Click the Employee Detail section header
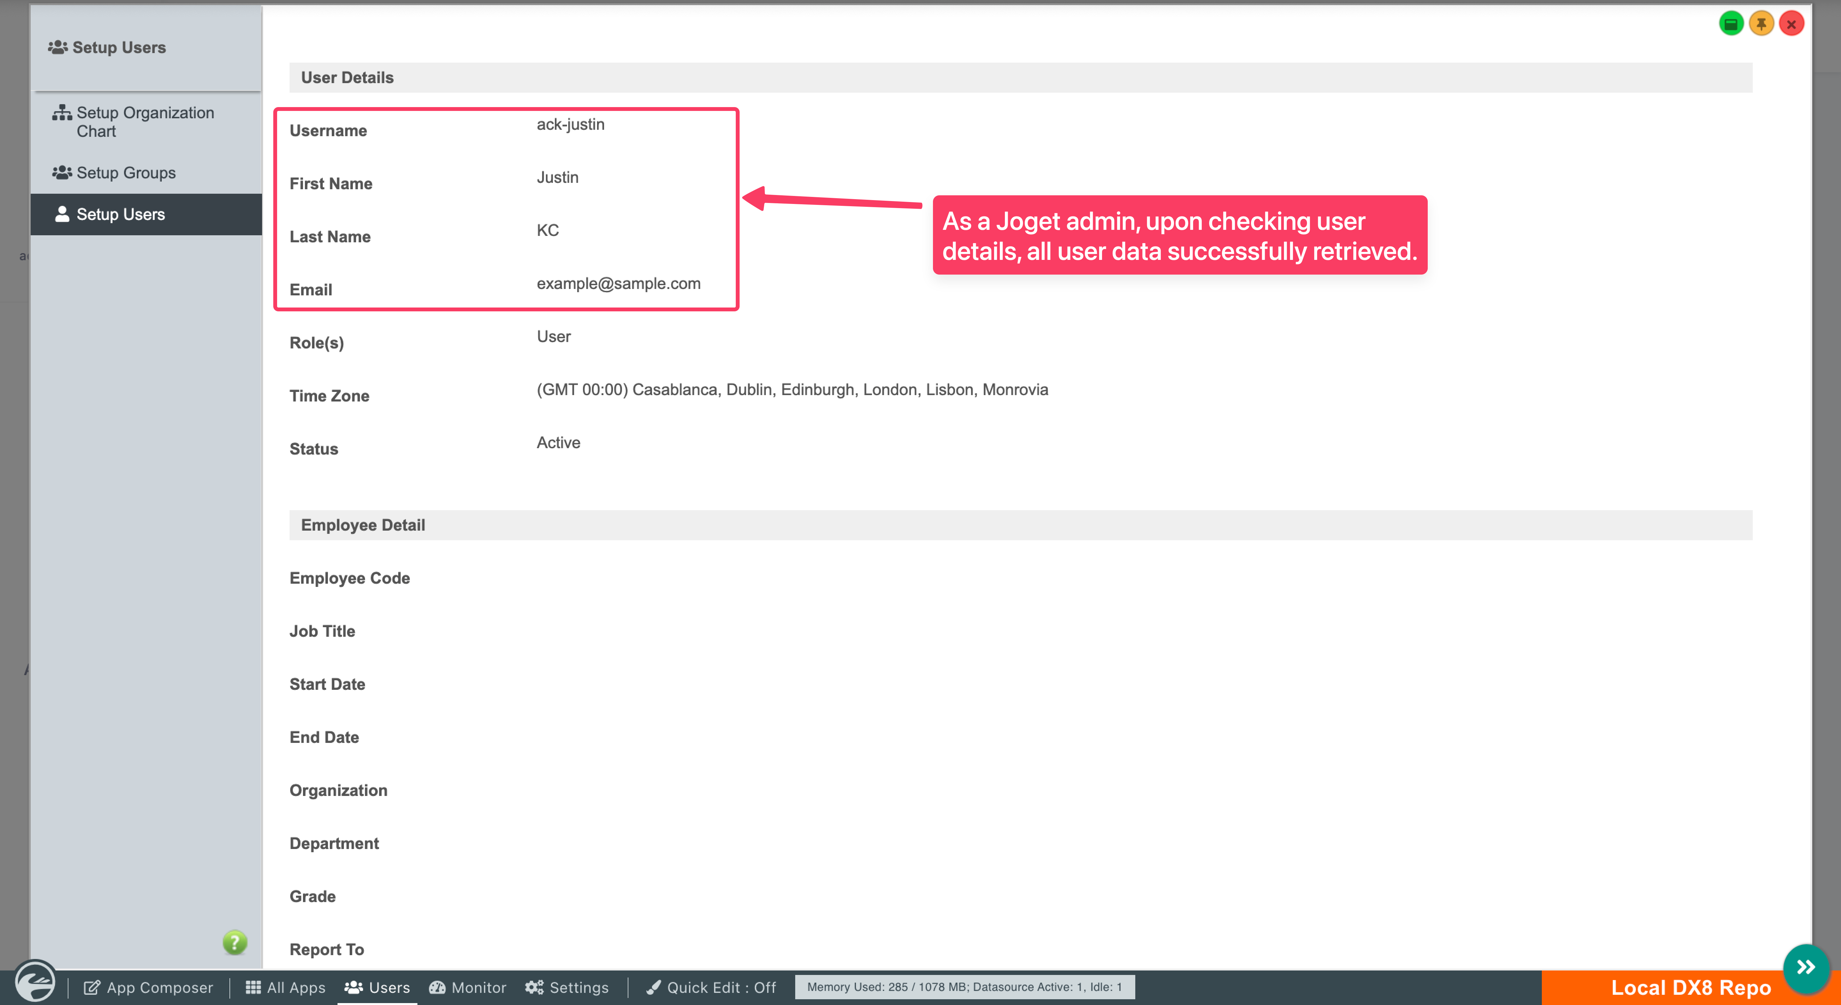Screen dimensions: 1841x1005 [1021, 526]
